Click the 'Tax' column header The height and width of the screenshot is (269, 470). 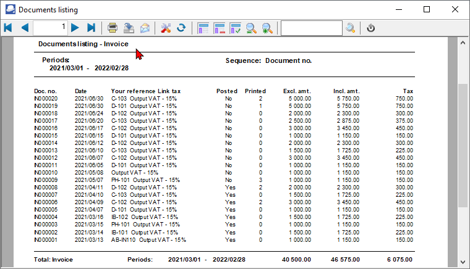click(408, 91)
